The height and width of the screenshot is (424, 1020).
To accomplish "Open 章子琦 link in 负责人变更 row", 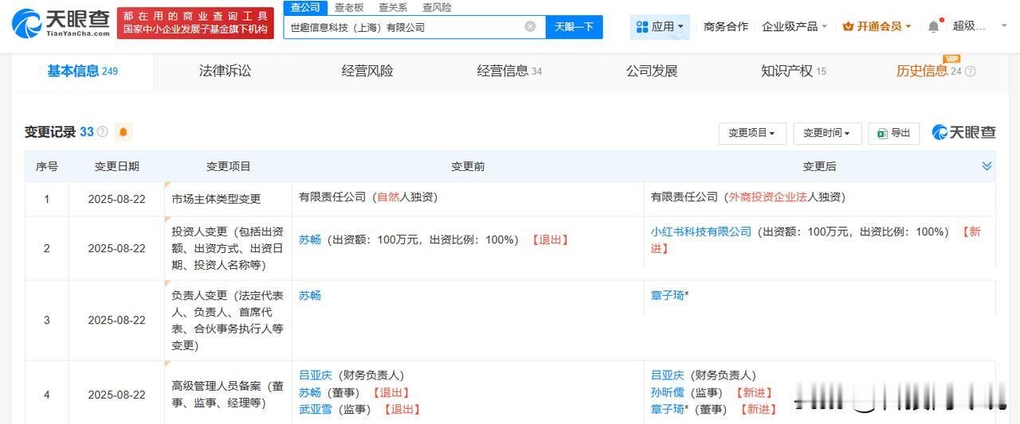I will pos(667,295).
